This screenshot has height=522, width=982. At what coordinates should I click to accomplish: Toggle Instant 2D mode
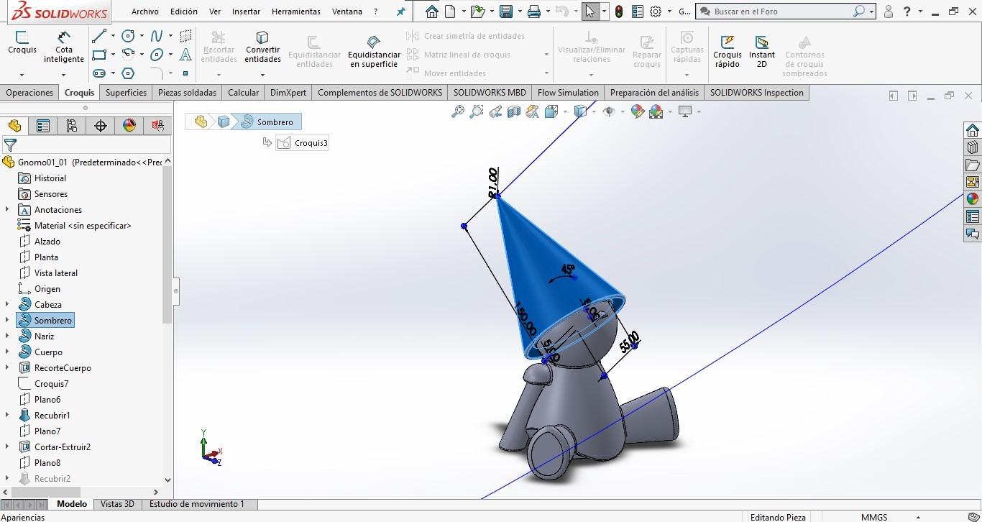click(x=762, y=51)
